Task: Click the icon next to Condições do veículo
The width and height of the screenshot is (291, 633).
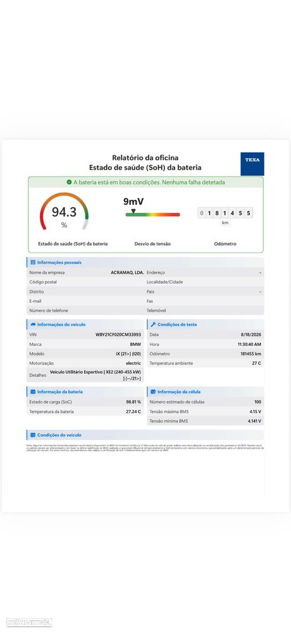Action: (x=33, y=435)
